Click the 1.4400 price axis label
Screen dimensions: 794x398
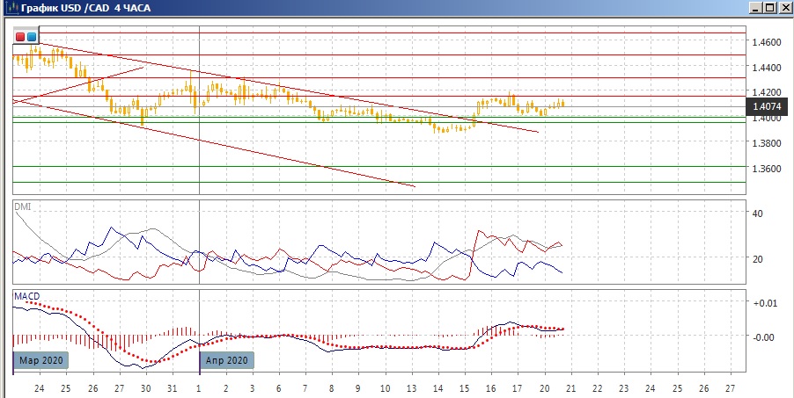click(x=766, y=68)
